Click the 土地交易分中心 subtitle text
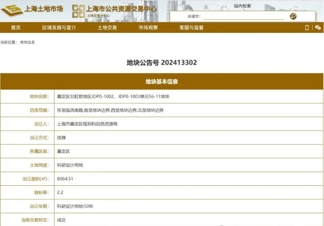 tap(99, 16)
